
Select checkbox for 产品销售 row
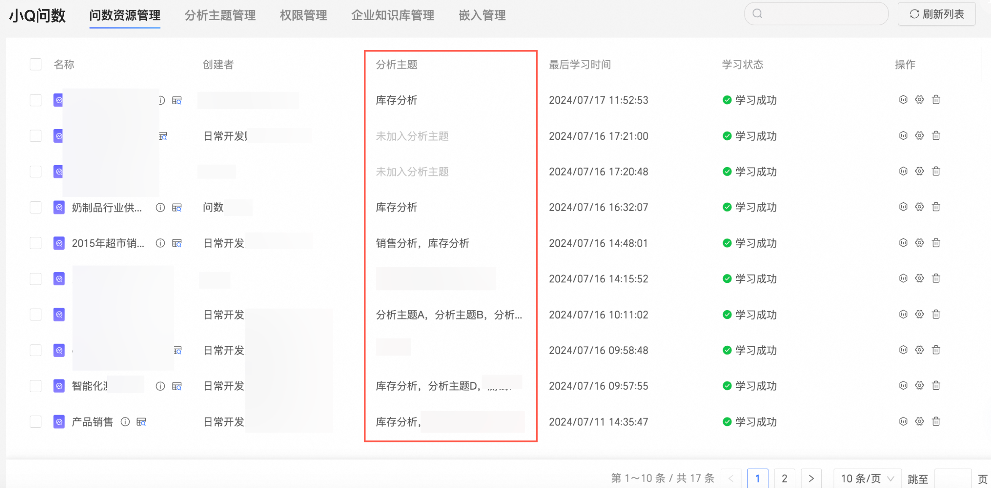[36, 422]
